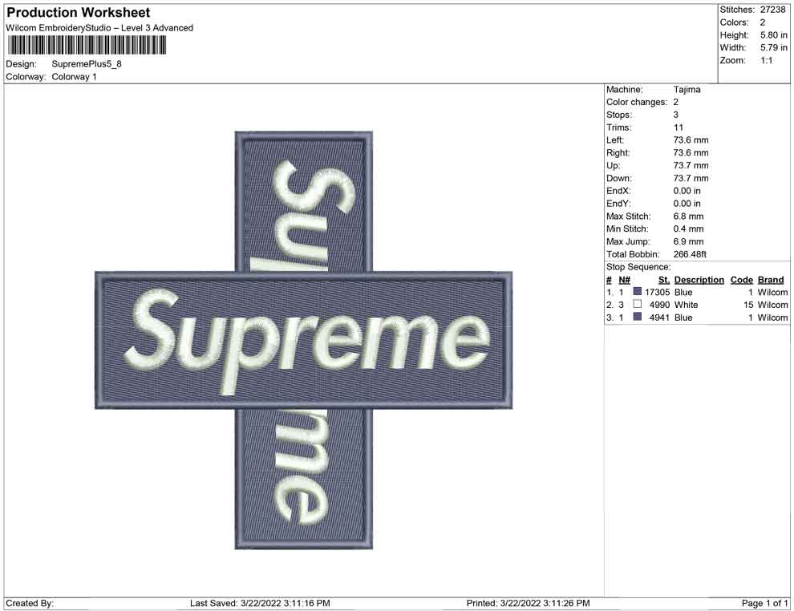
Task: Click the Page 1 of 1 indicator
Action: point(764,603)
